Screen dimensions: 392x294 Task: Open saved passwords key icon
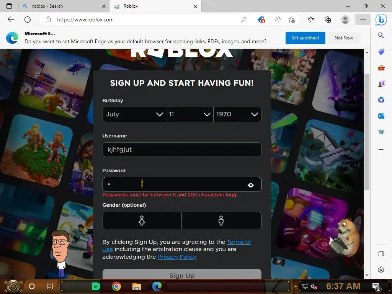tap(244, 20)
